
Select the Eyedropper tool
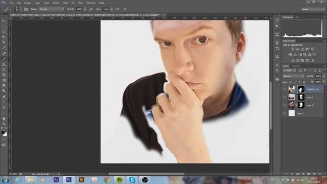[4, 48]
